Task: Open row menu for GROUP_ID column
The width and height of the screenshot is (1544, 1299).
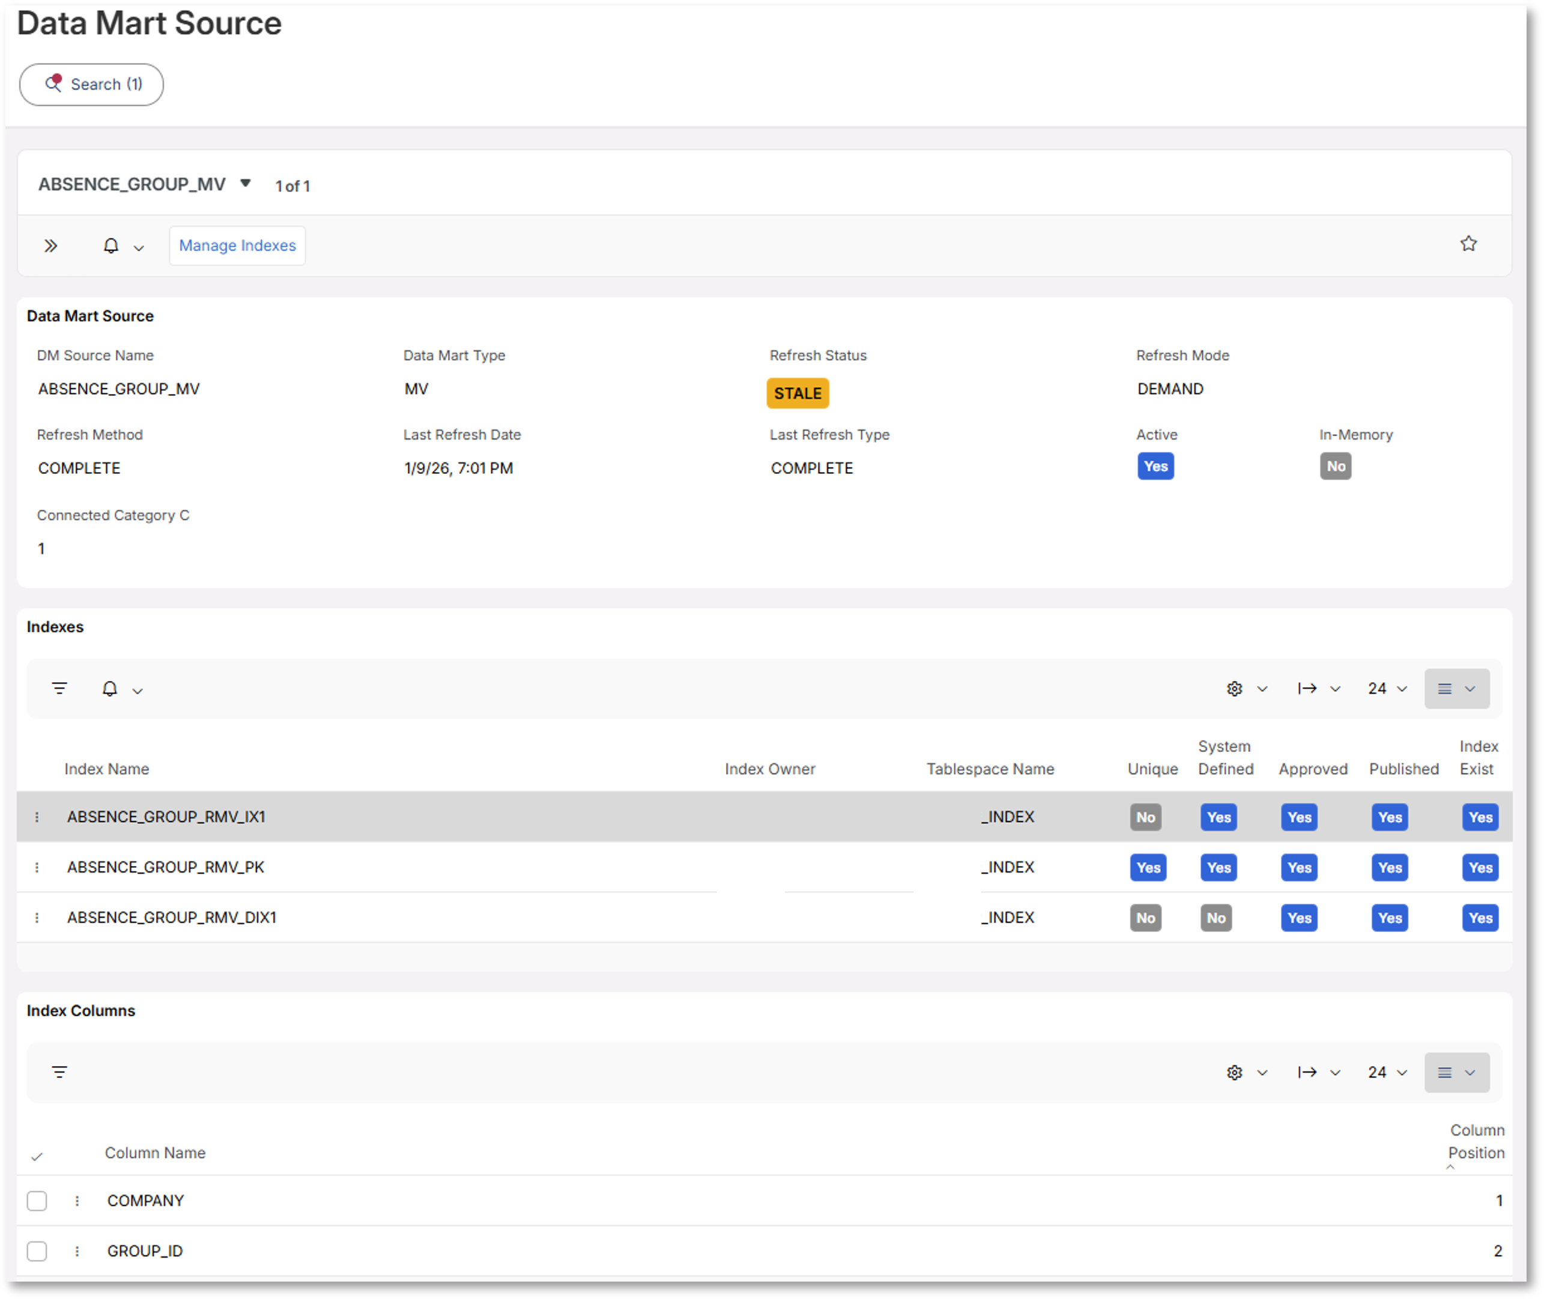Action: click(x=77, y=1251)
